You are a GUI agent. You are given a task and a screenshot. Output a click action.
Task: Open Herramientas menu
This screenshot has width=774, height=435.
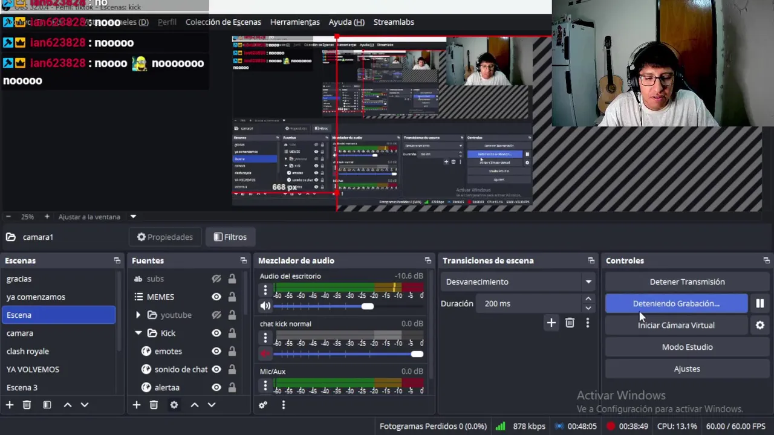click(x=294, y=22)
